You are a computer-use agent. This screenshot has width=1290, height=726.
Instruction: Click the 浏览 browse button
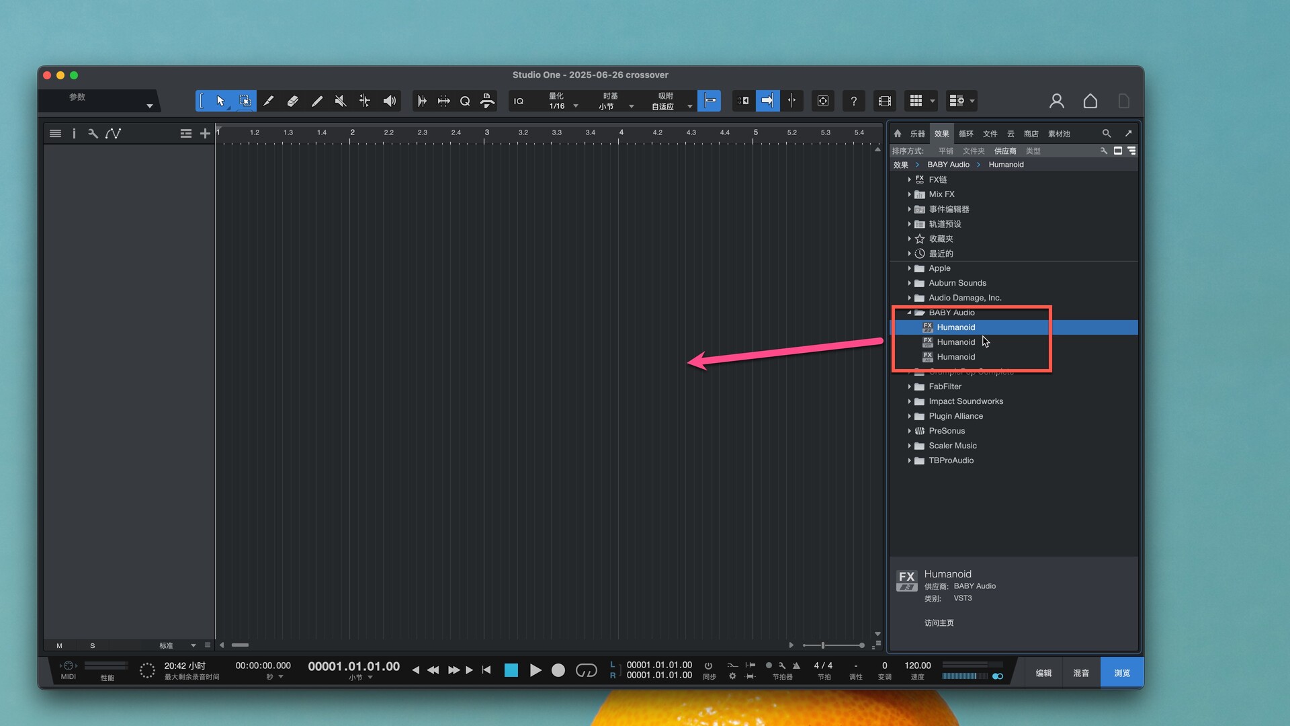point(1122,673)
